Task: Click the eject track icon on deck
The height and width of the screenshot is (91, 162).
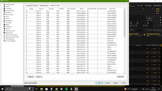Action: [147, 20]
